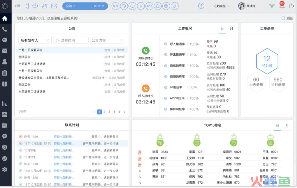This screenshot has height=188, width=297.
Task: Open the 升级通知公告须知 announcement row
Action: 72,78
